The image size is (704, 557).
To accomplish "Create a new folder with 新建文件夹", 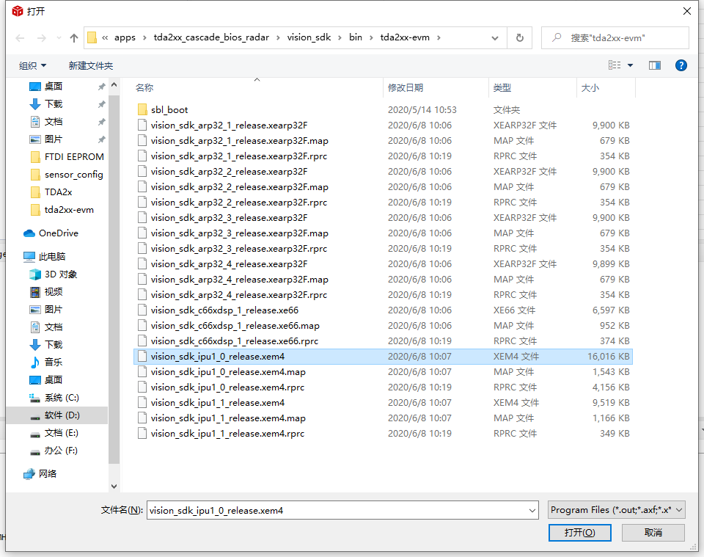I will 91,65.
